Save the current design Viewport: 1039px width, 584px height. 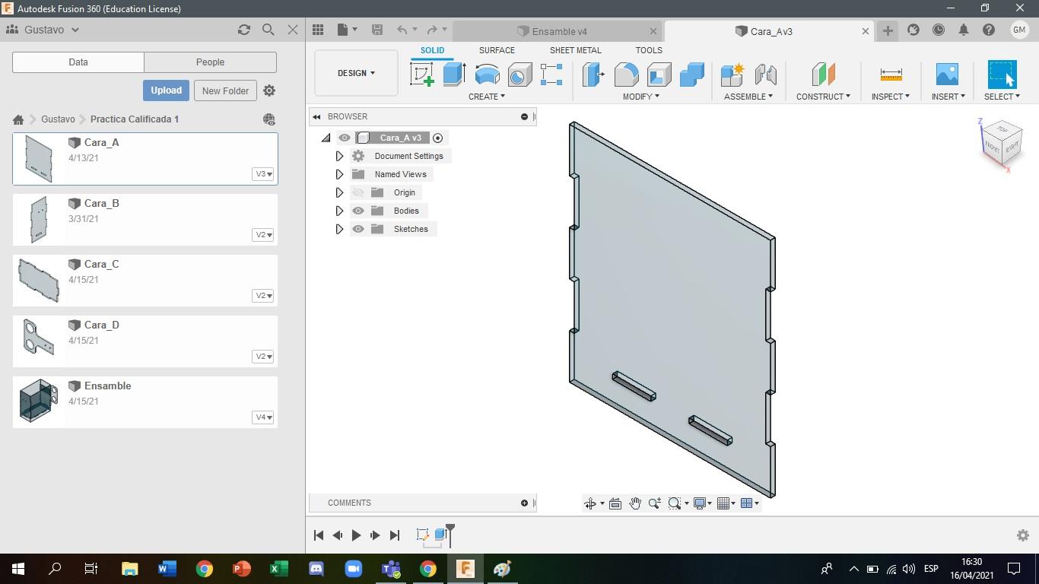(x=377, y=30)
